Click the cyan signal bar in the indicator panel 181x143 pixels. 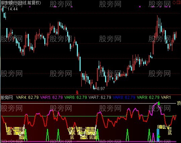(158, 135)
